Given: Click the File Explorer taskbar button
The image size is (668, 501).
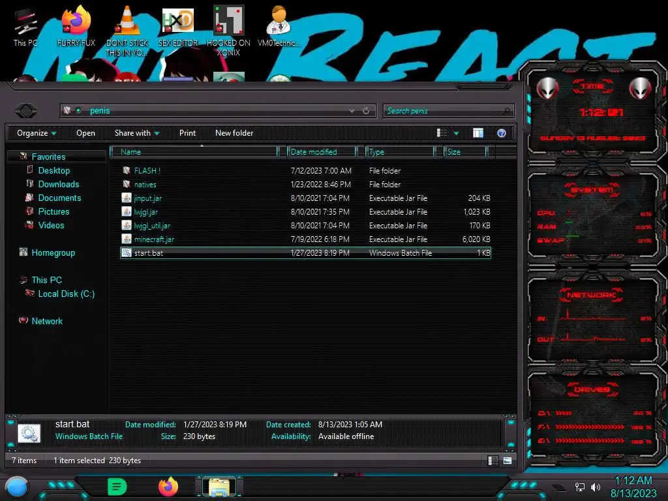Looking at the screenshot, I should tap(219, 487).
